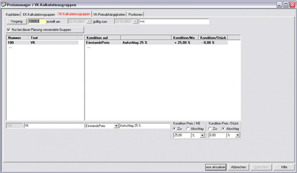Click the 25,00 value input field
The image size is (297, 173).
coord(181,135)
